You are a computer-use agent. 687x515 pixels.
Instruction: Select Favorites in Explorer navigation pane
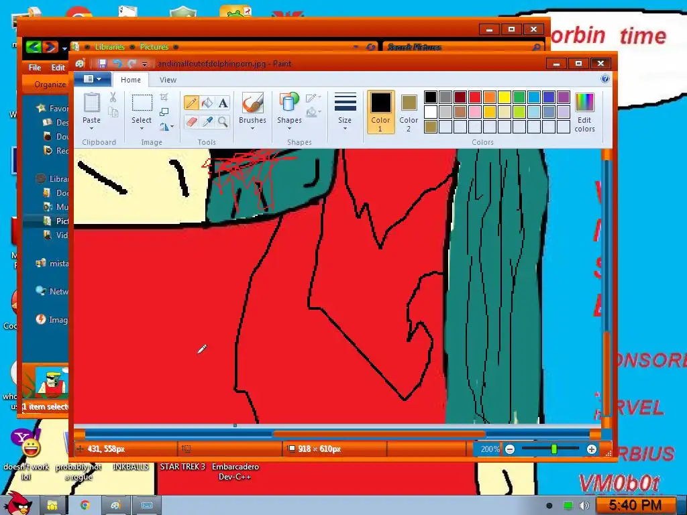[53, 108]
